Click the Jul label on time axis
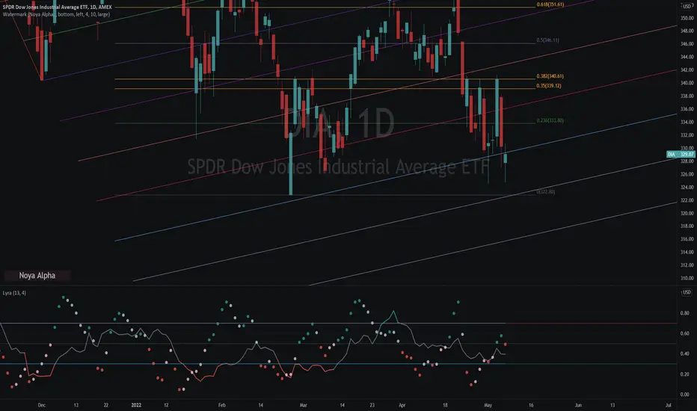697x411 pixels. pos(668,405)
